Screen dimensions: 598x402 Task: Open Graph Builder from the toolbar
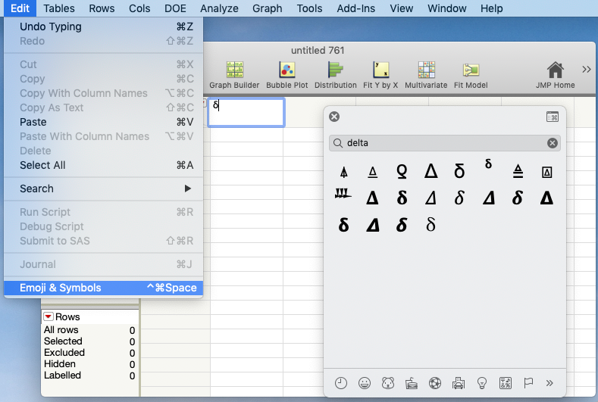[x=234, y=75]
